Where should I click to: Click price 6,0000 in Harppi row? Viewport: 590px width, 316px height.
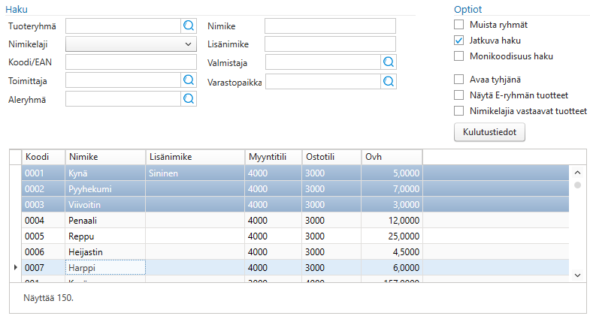tap(392, 268)
